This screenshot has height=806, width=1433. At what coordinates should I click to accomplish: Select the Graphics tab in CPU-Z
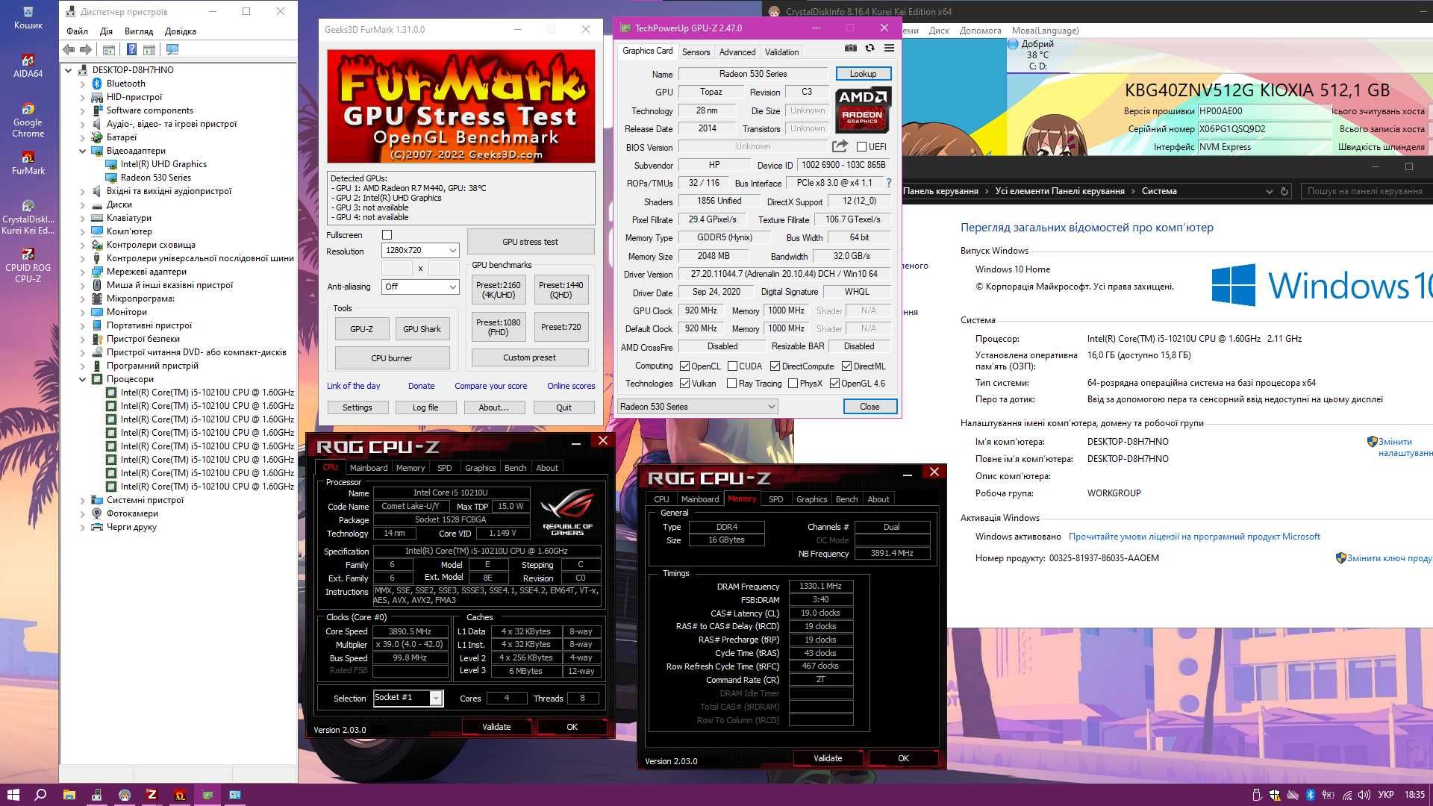pos(809,499)
